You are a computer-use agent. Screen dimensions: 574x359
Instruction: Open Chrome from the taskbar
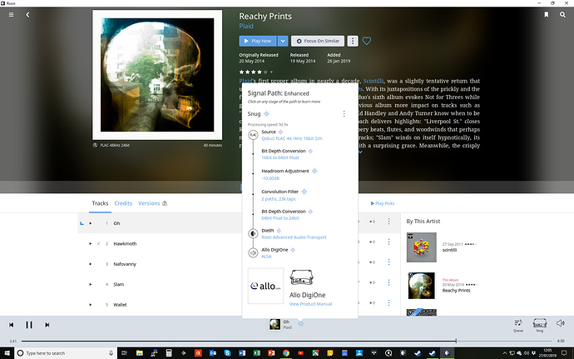(x=286, y=353)
